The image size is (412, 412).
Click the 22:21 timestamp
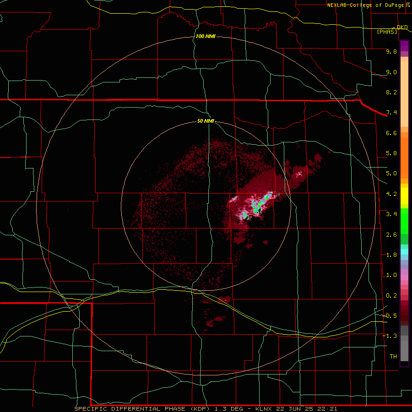(x=328, y=409)
